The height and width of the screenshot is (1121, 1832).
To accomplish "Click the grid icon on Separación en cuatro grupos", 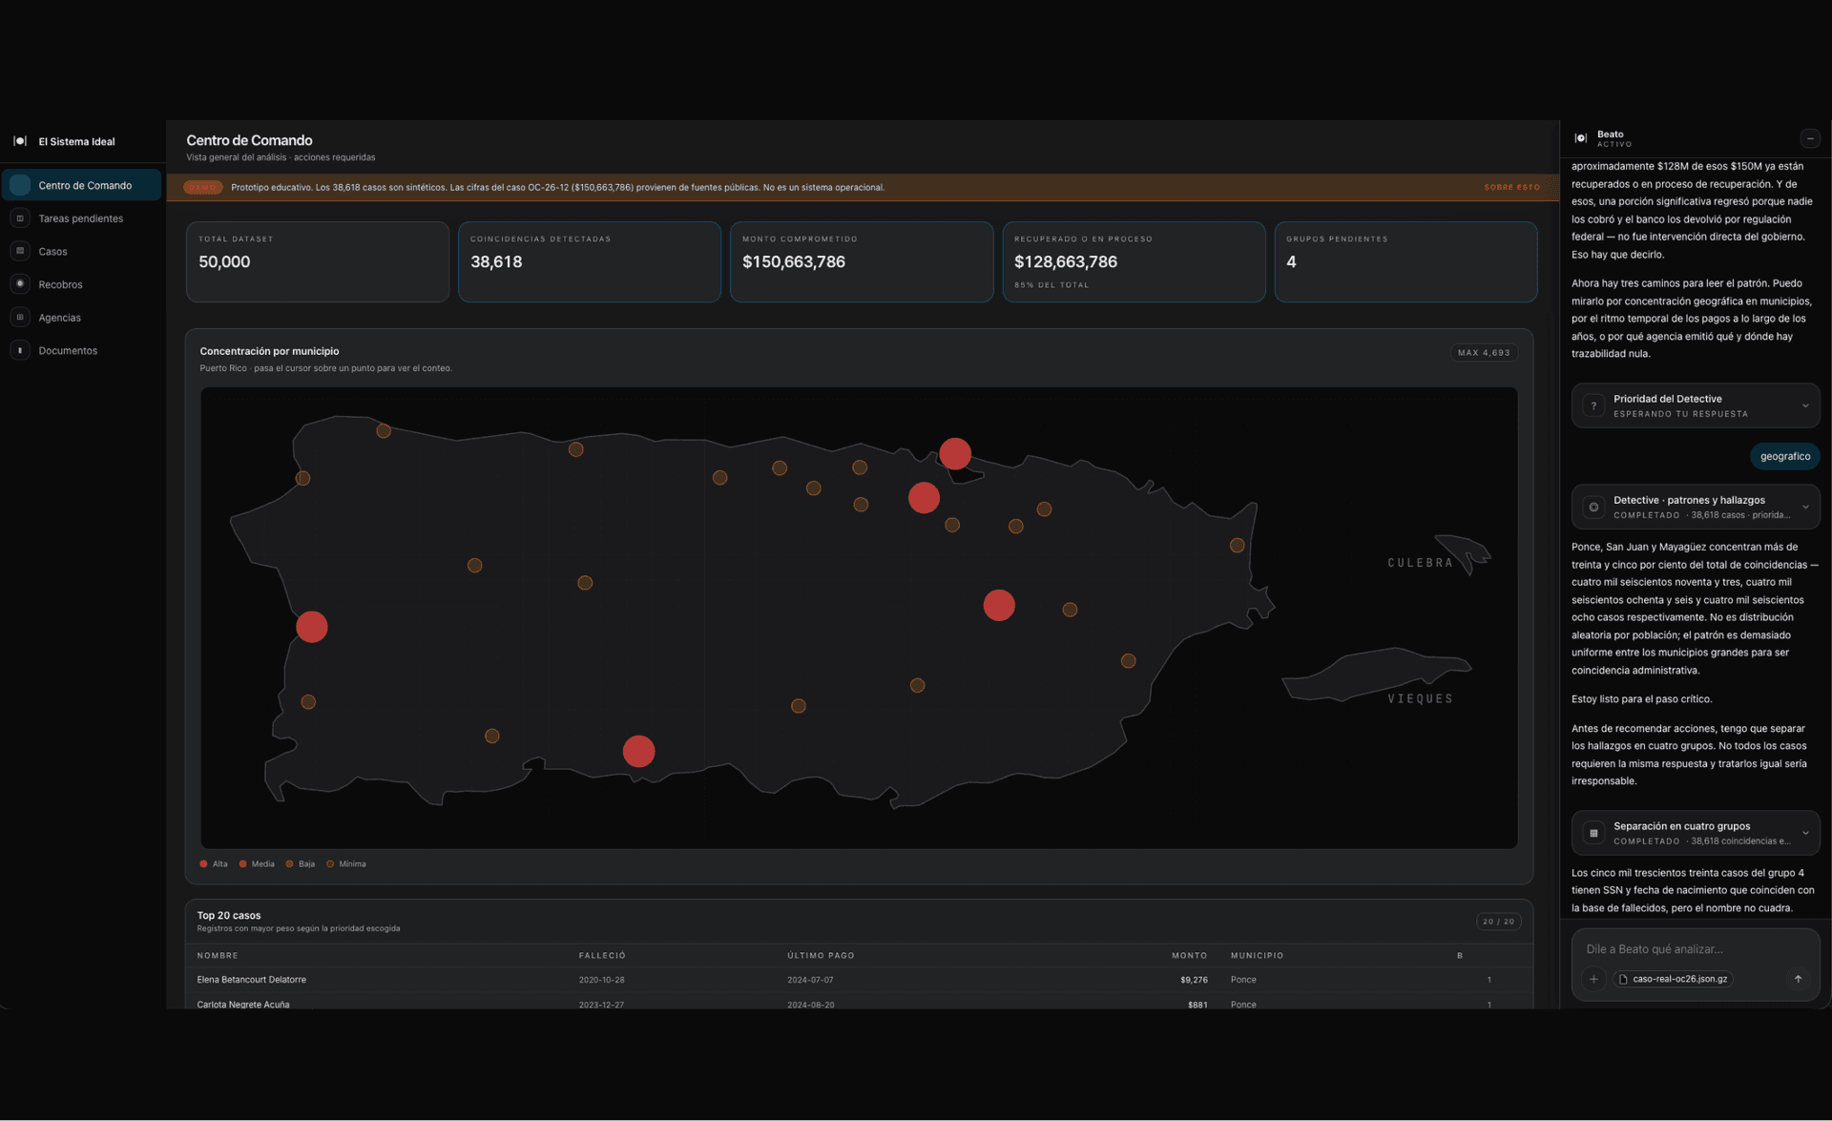I will [1593, 833].
